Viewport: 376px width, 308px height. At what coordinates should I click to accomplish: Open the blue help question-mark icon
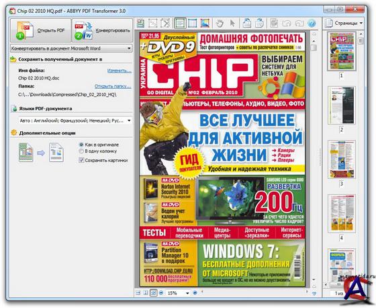tap(312, 24)
